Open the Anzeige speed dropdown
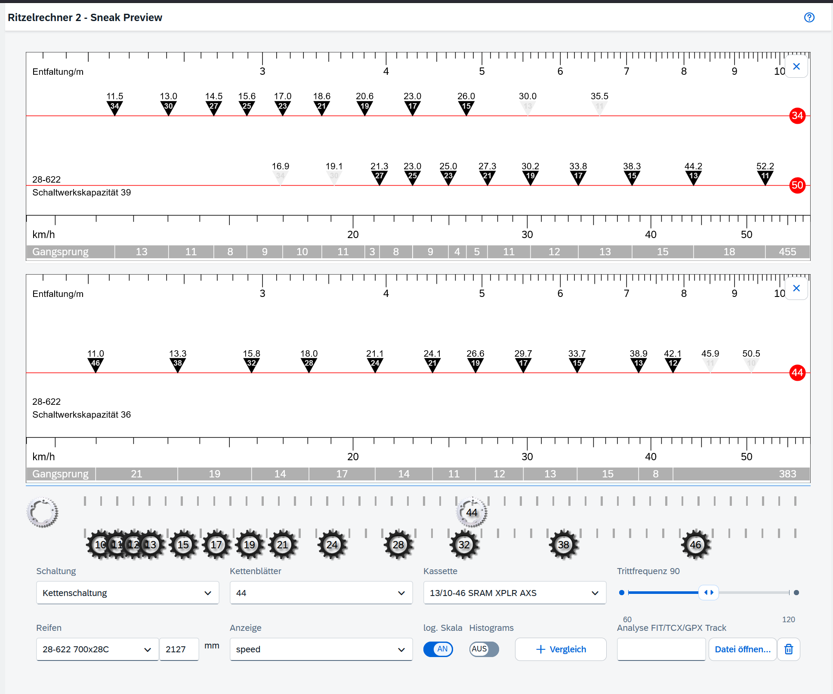The image size is (833, 694). [x=321, y=649]
